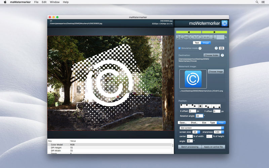Image resolution: width=269 pixels, height=168 pixels.
Task: Open the File menu
Action: pos(36,2)
